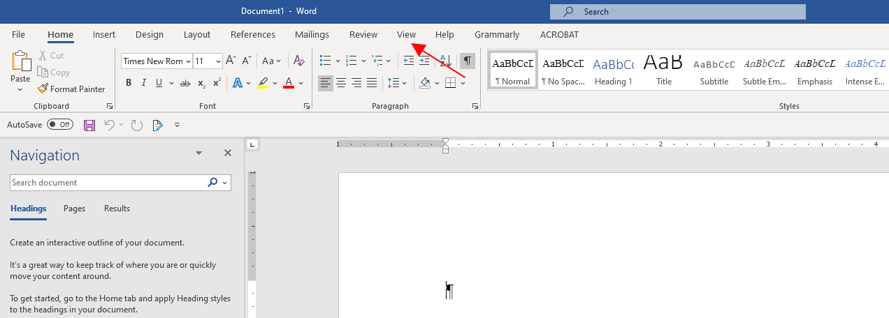Decrease font size with the smaller A icon
Screen dimensions: 889x318
tap(247, 61)
